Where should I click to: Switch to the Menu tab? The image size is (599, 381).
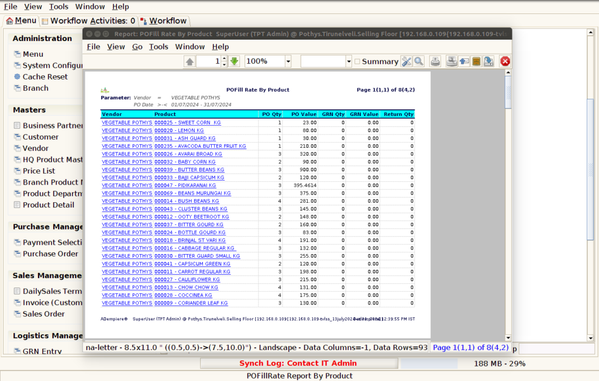pyautogui.click(x=22, y=20)
